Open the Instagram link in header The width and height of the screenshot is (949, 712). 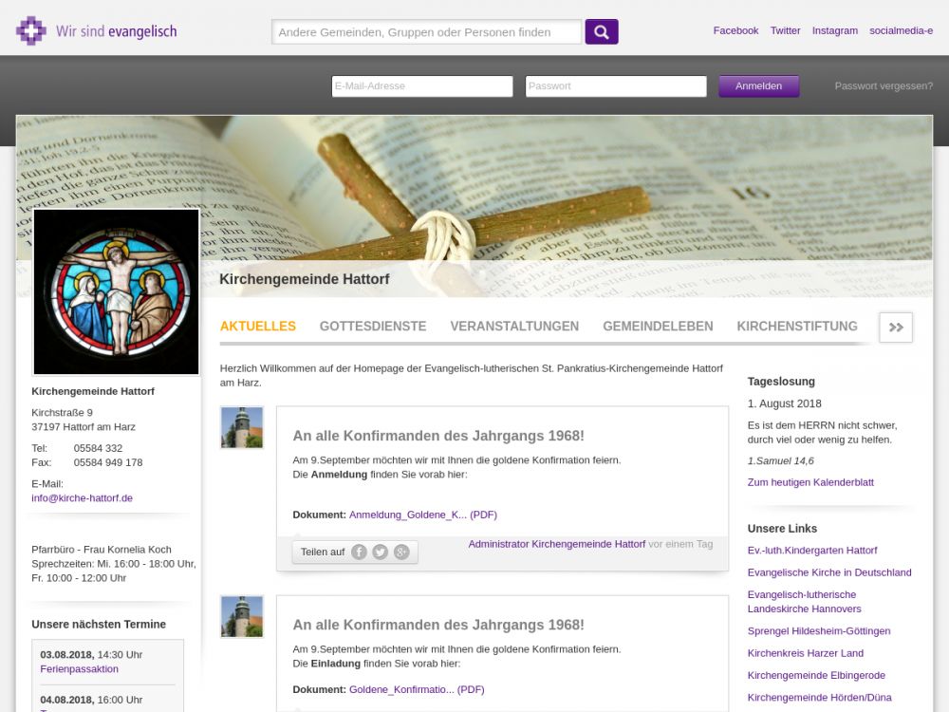click(834, 30)
